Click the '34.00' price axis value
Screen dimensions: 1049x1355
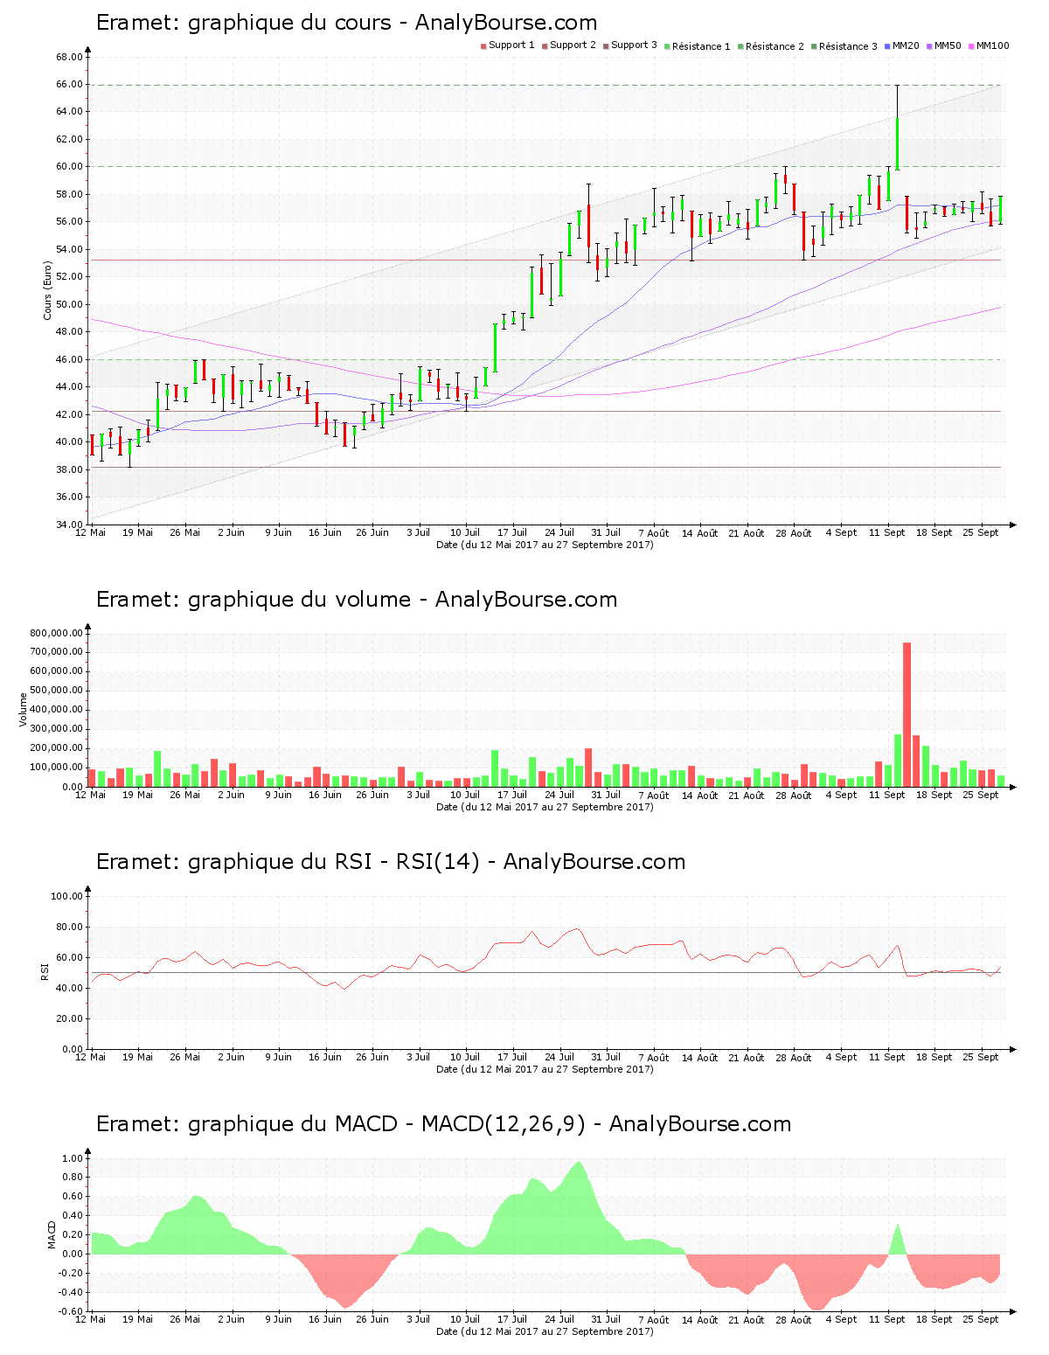(x=69, y=525)
